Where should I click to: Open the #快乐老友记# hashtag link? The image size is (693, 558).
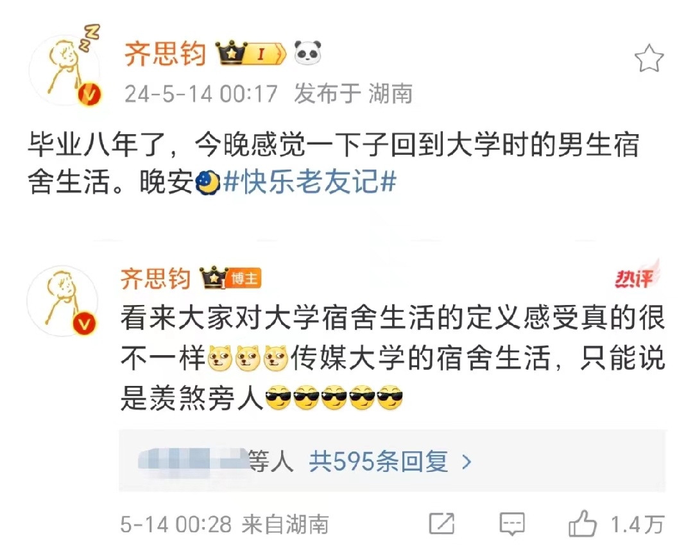[310, 181]
